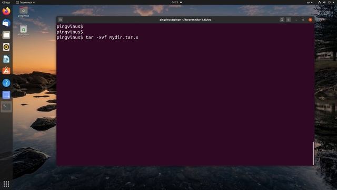Close the terminal window
The height and width of the screenshot is (190, 337).
tap(310, 20)
